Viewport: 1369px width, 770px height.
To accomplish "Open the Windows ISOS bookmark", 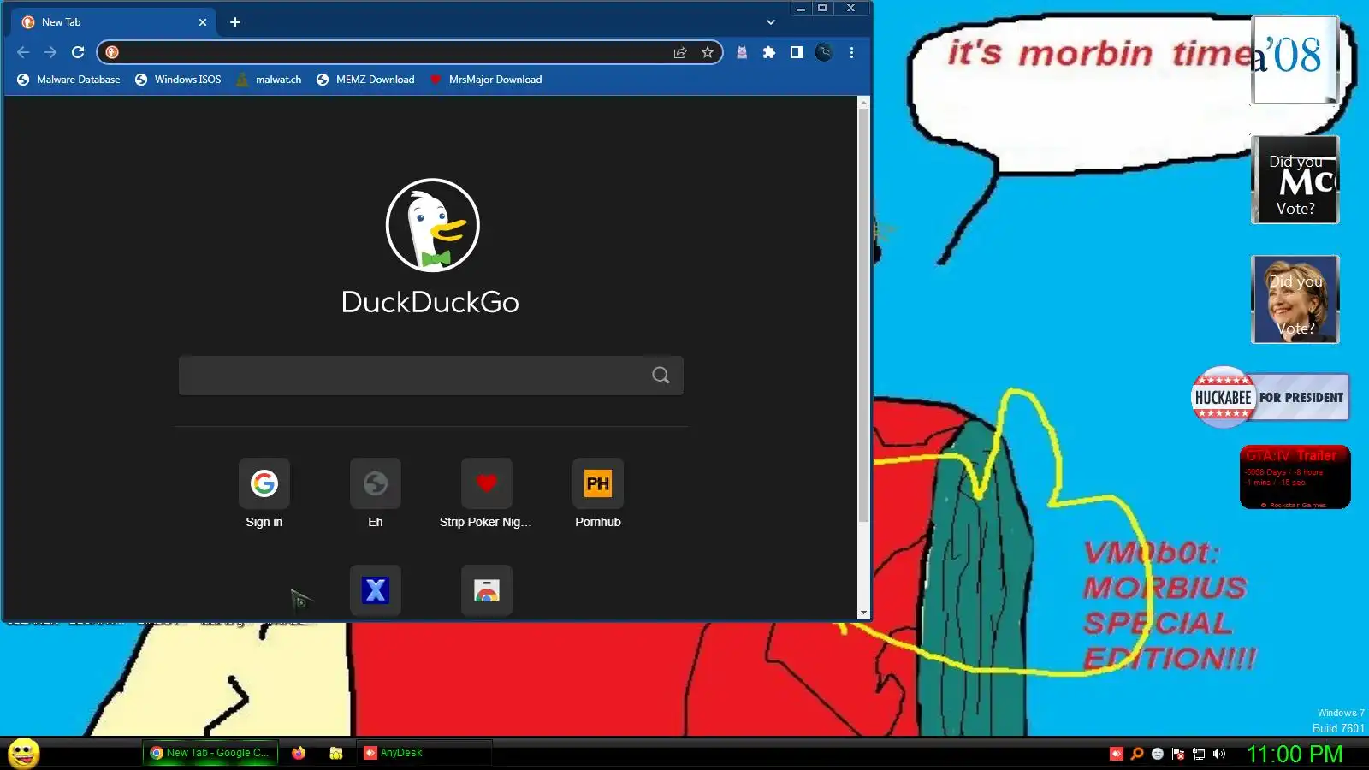I will click(178, 80).
